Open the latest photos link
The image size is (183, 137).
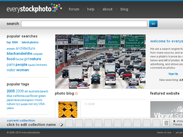[x=30, y=42]
